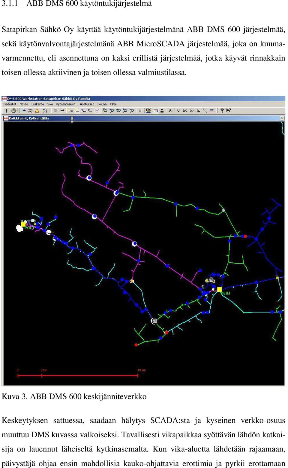Close the Kaikki piirit, Kytkentätila window
The width and height of the screenshot is (288, 468).
282,118
